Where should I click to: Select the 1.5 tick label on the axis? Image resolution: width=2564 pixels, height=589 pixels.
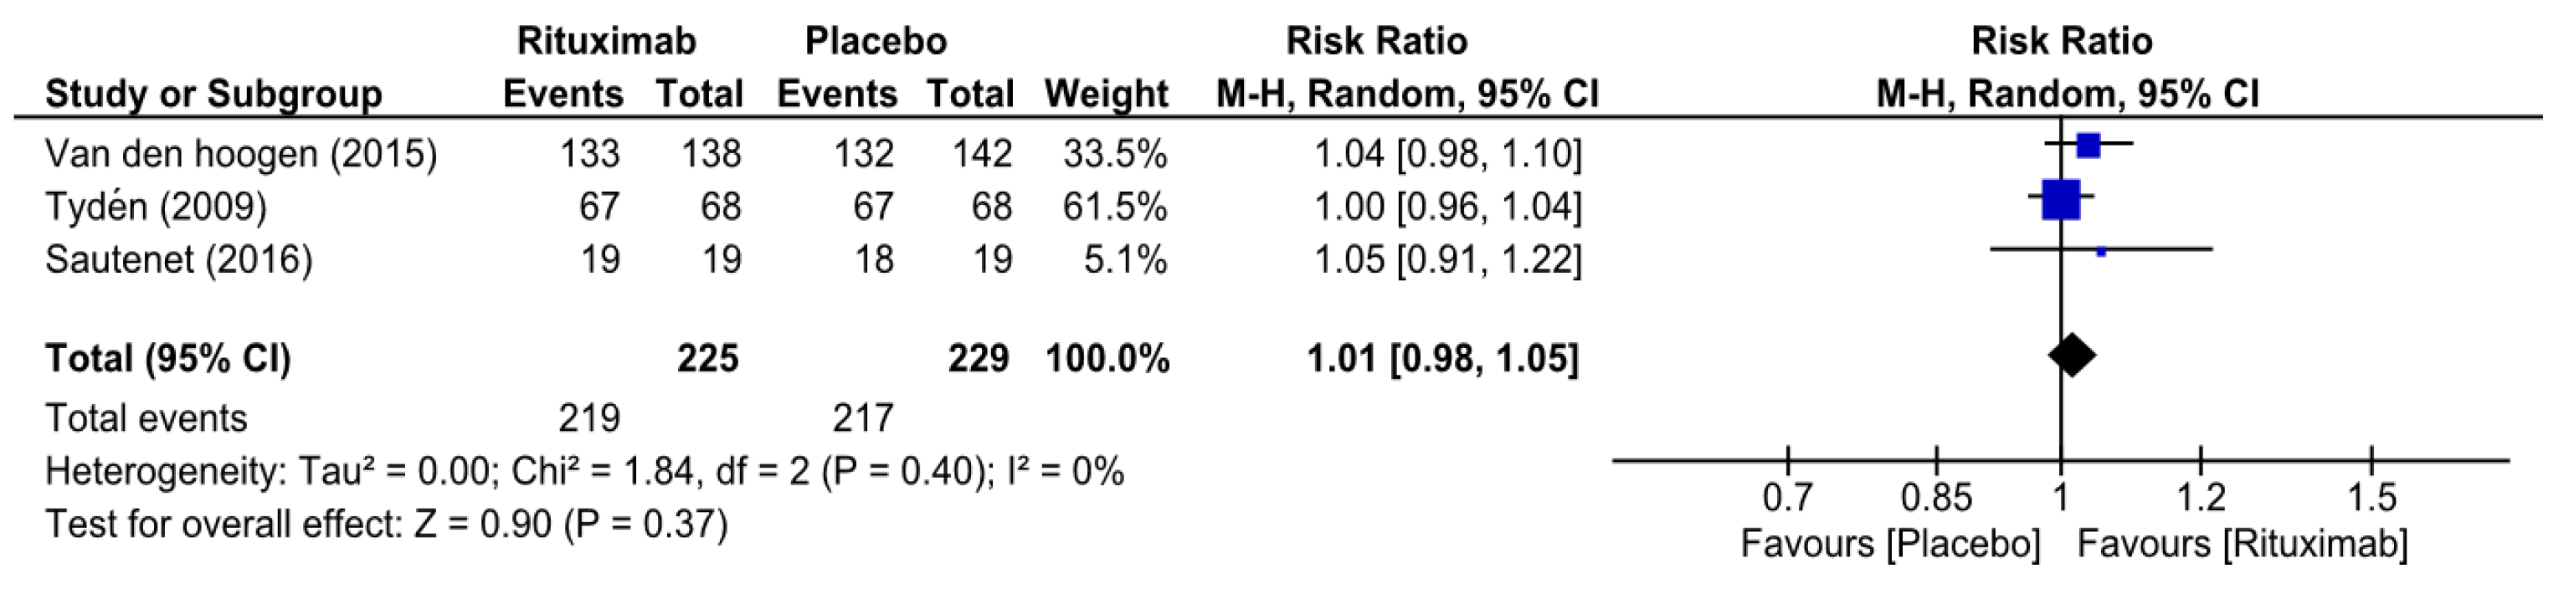pyautogui.click(x=2371, y=495)
